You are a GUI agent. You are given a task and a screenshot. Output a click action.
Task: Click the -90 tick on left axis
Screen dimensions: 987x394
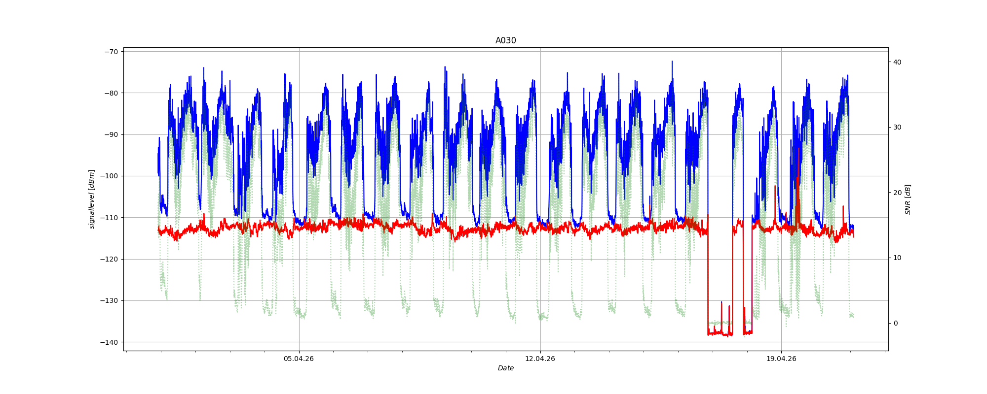tap(111, 135)
